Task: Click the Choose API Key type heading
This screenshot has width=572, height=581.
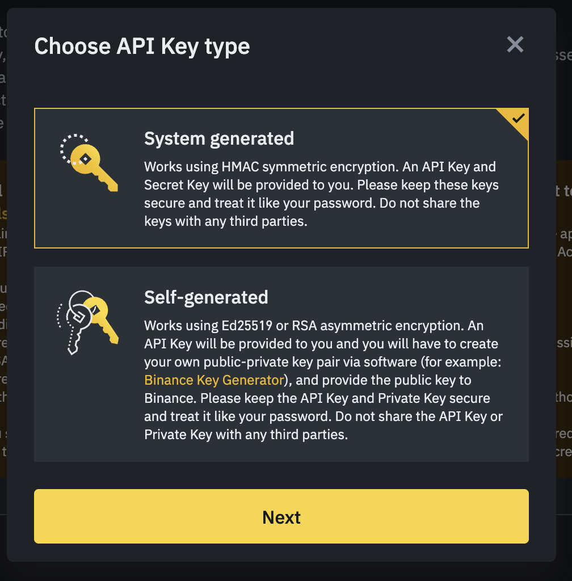Action: click(x=142, y=47)
